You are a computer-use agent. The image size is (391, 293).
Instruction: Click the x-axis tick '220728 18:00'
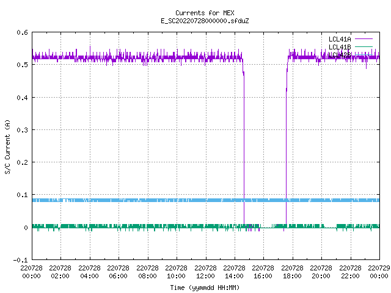pyautogui.click(x=292, y=272)
